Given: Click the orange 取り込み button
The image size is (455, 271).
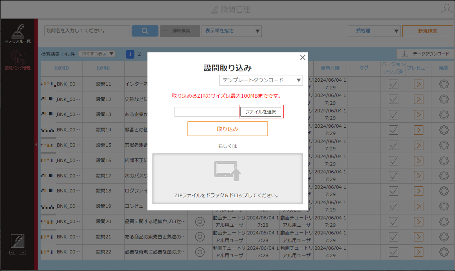Looking at the screenshot, I should tap(228, 129).
